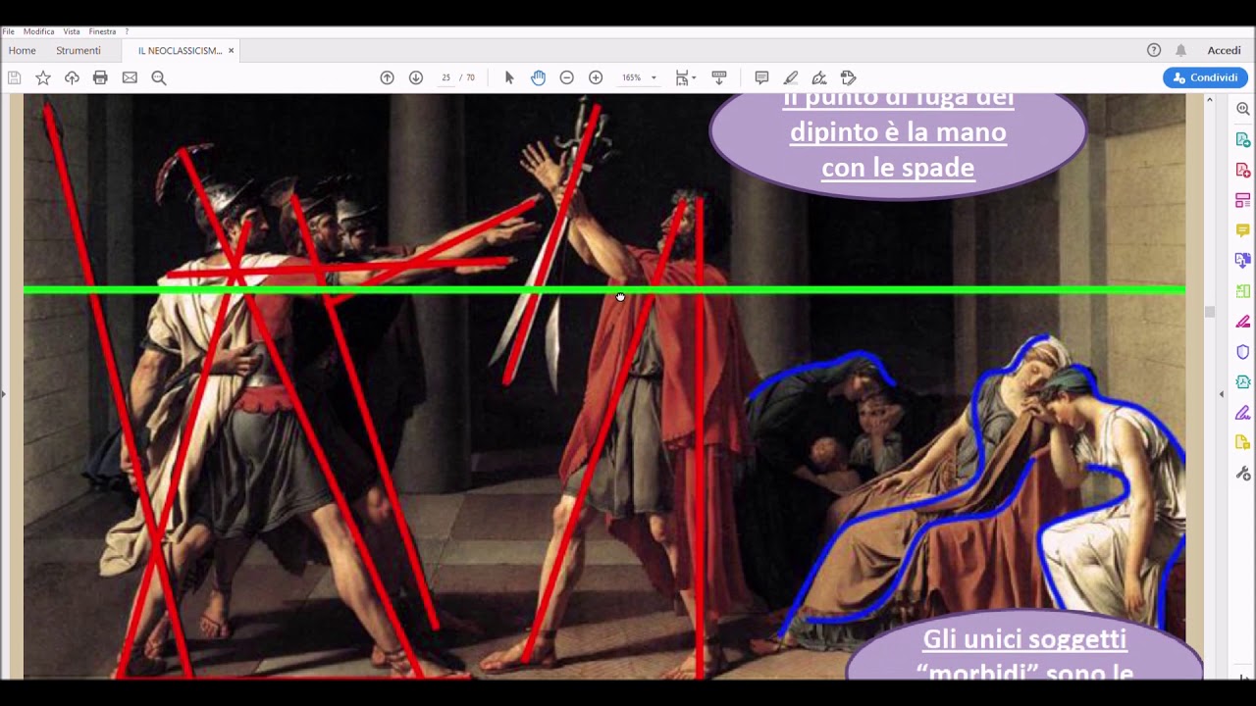Screen dimensions: 1256x706
Task: Click the page number field showing 25
Action: 445,77
